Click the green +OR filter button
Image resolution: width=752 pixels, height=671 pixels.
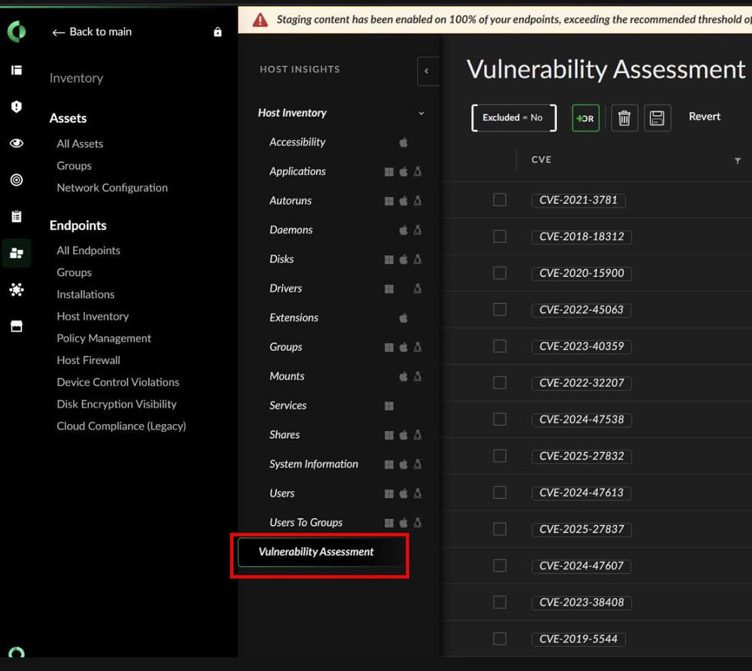point(586,118)
